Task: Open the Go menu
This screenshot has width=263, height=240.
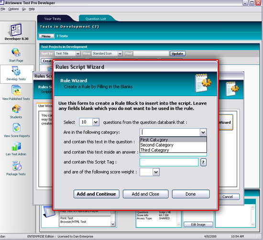Action: [23, 9]
